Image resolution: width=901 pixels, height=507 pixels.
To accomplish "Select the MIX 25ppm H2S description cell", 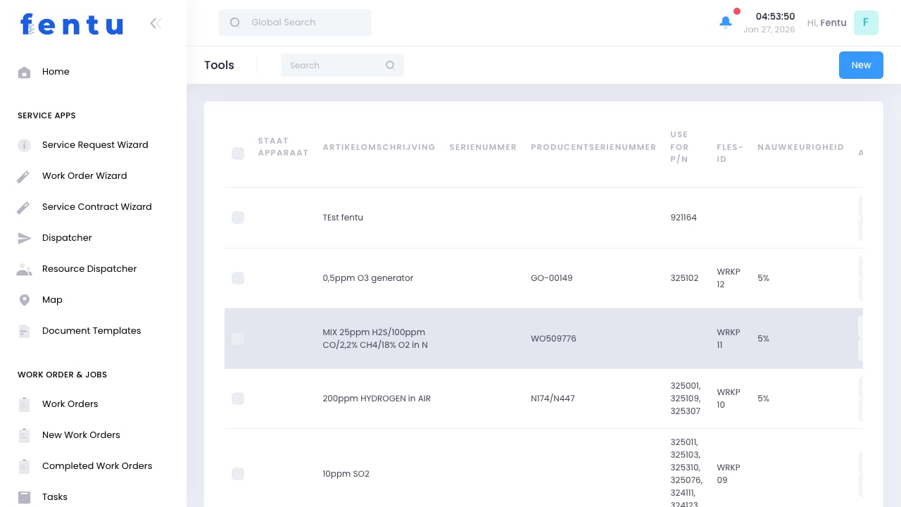I will [x=375, y=339].
